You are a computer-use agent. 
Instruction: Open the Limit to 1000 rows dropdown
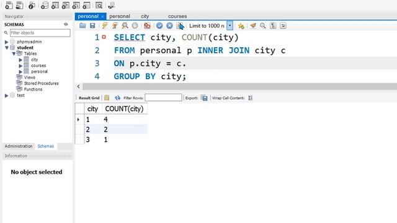pyautogui.click(x=230, y=25)
